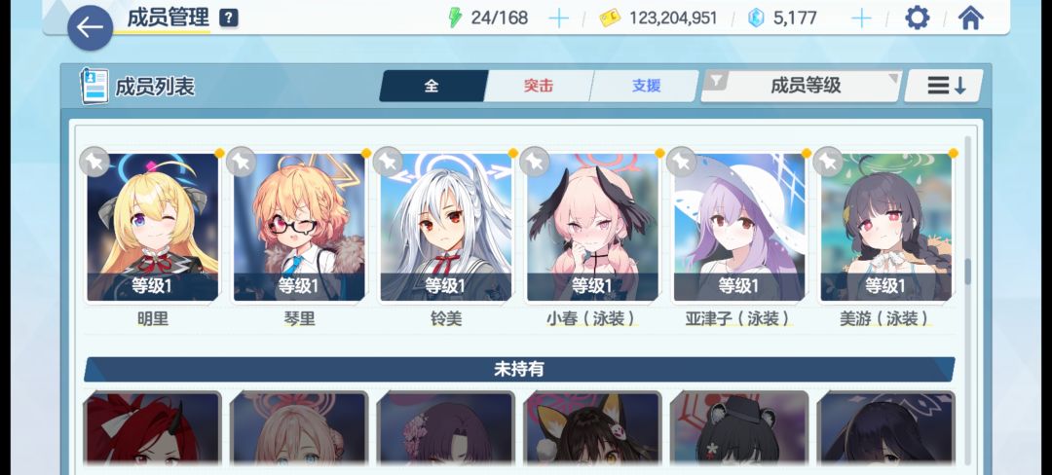1052x475 pixels.
Task: Switch to the 突击 tab
Action: [539, 86]
